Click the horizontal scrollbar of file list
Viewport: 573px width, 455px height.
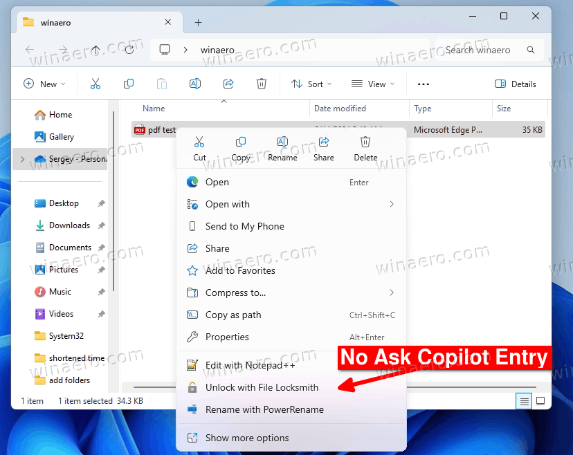click(x=334, y=387)
